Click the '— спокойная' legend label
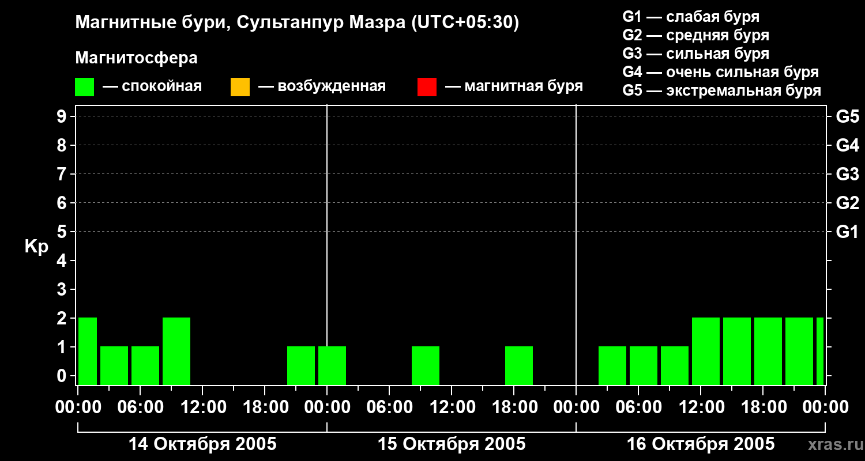The width and height of the screenshot is (865, 461). [152, 87]
